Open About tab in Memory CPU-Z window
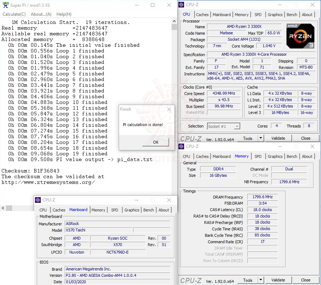Image resolution: width=321 pixels, height=285 pixels. (x=307, y=156)
